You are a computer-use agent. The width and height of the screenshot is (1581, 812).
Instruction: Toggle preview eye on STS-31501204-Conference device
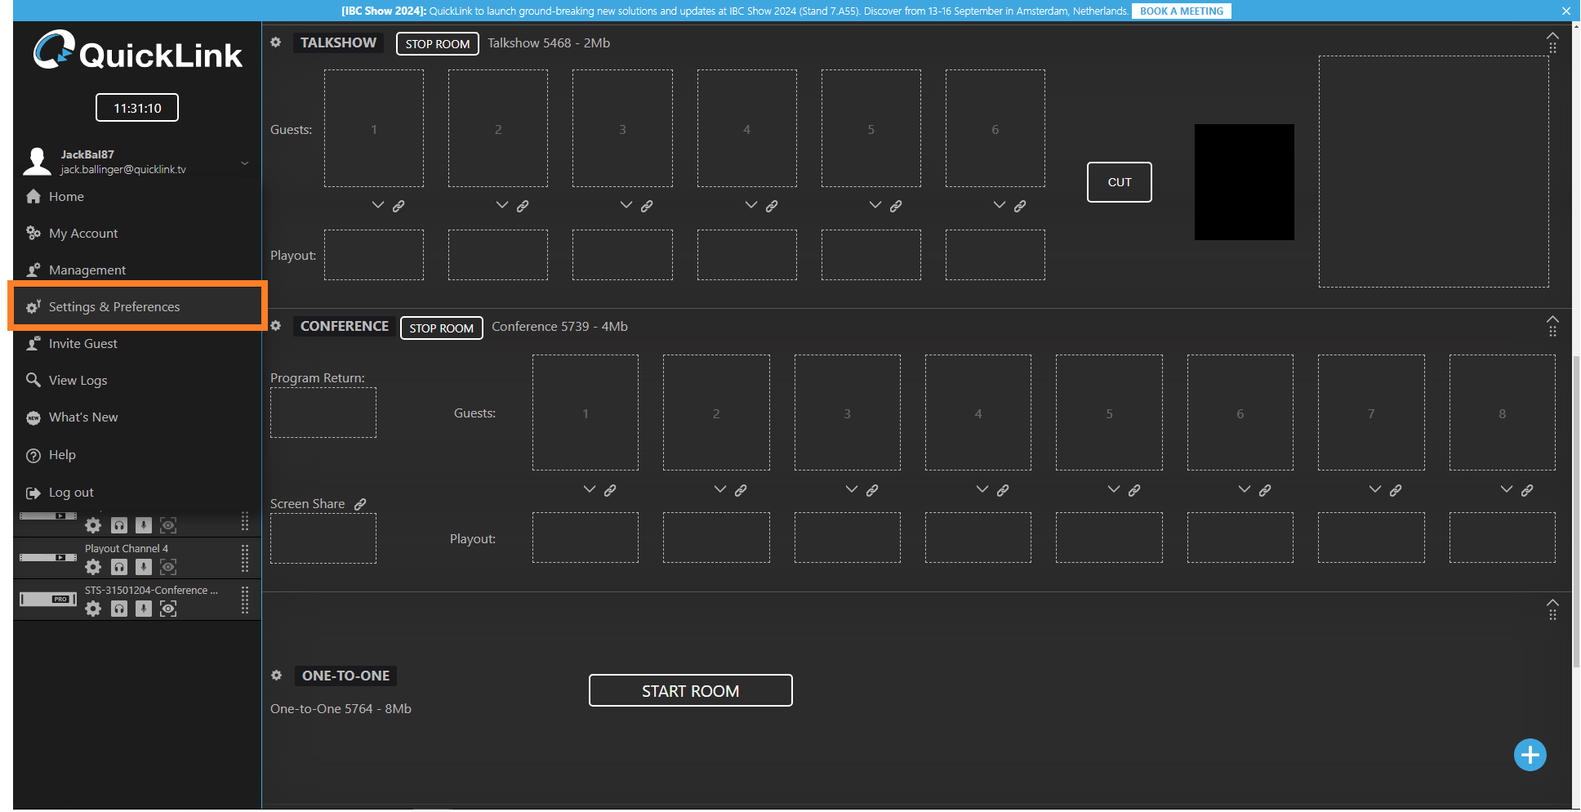pos(168,609)
